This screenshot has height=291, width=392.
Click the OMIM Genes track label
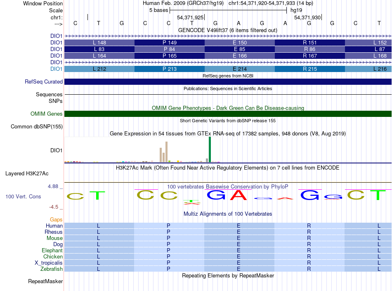click(x=46, y=114)
